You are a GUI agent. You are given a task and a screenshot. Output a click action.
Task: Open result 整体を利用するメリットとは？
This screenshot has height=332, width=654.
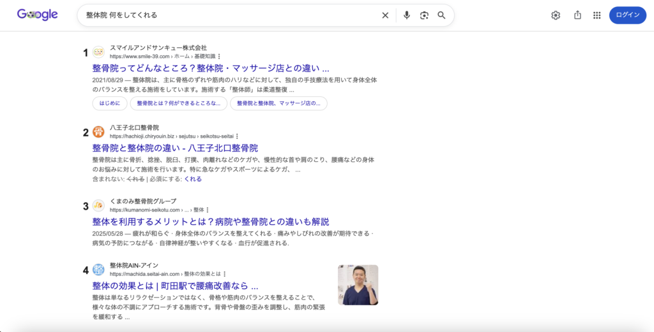(x=211, y=222)
